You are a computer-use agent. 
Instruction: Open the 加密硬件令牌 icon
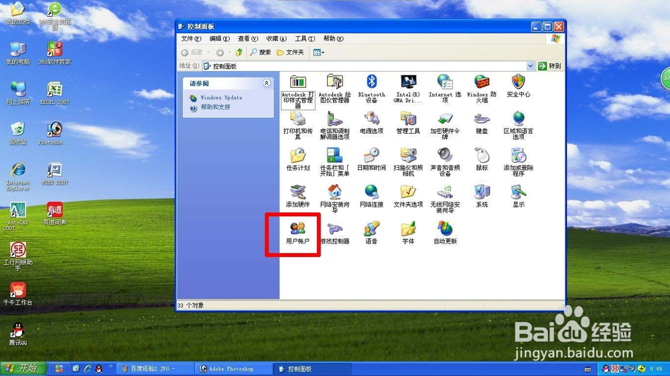pyautogui.click(x=445, y=126)
